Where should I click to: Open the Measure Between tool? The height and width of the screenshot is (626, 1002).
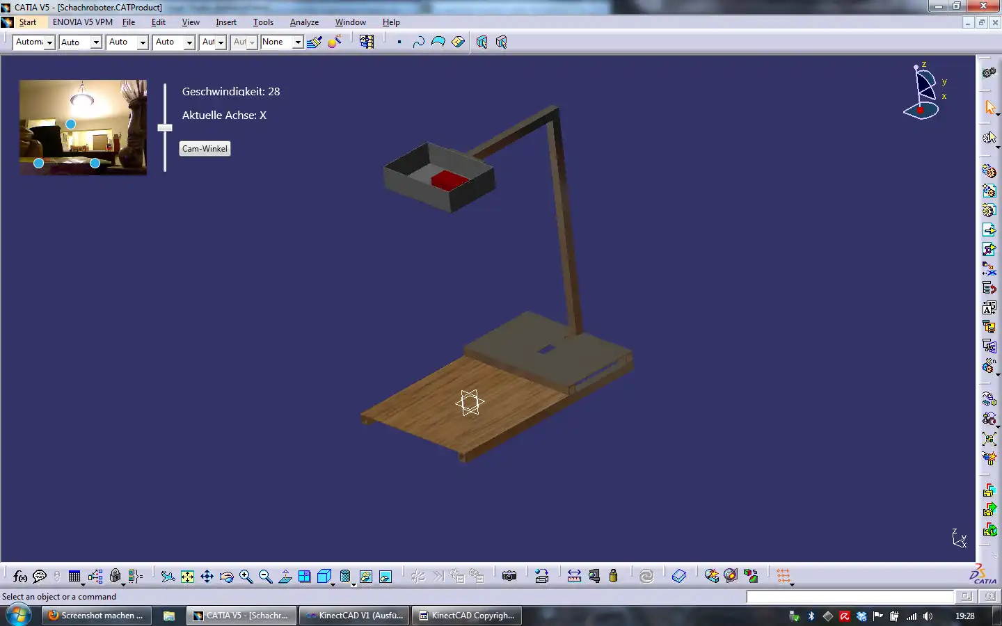(x=574, y=576)
